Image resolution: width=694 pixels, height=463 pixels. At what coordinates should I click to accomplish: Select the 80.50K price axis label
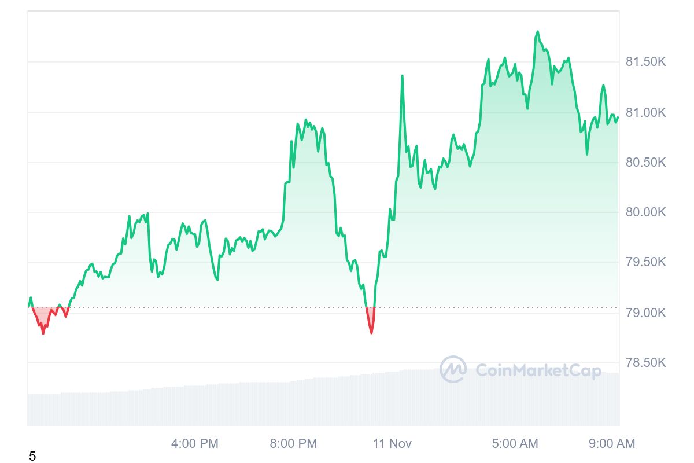click(x=646, y=163)
